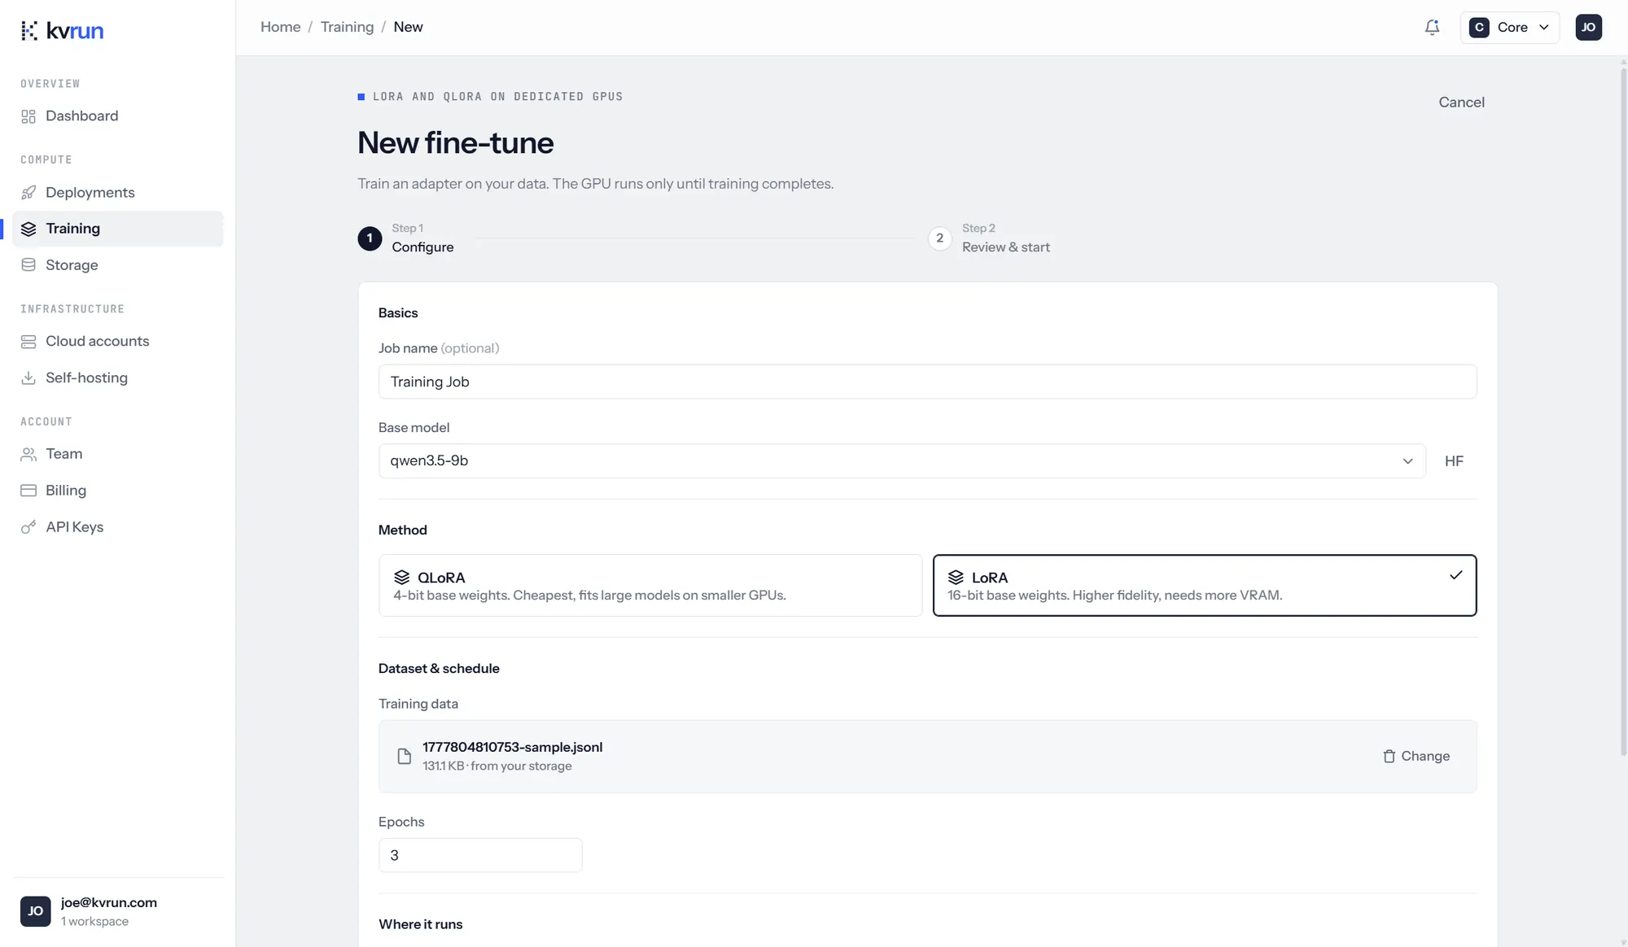Click the JO avatar in top bar
This screenshot has height=947, width=1628.
point(1588,28)
